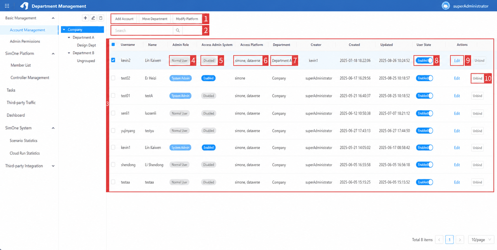
Task: Check the test01 row checkbox
Action: tap(113, 95)
